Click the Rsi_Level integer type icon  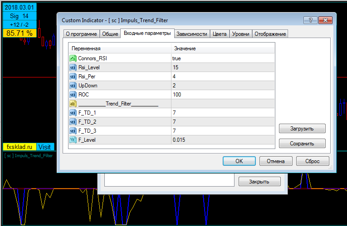(73, 67)
